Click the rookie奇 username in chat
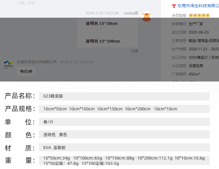This screenshot has height=169, width=219. [131, 13]
